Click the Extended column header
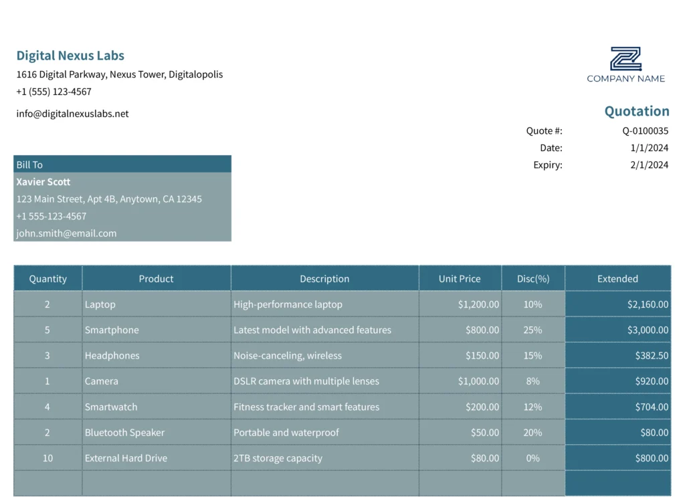This screenshot has width=685, height=497. (x=617, y=278)
